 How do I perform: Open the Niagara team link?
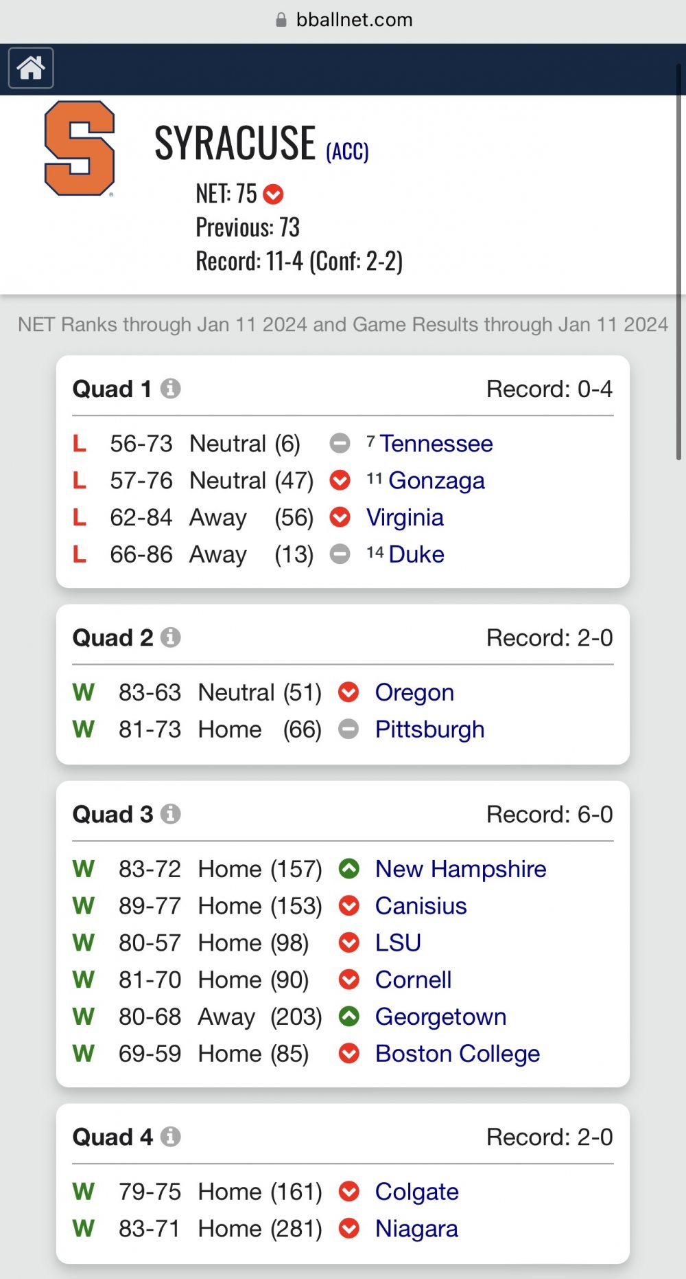(416, 1228)
